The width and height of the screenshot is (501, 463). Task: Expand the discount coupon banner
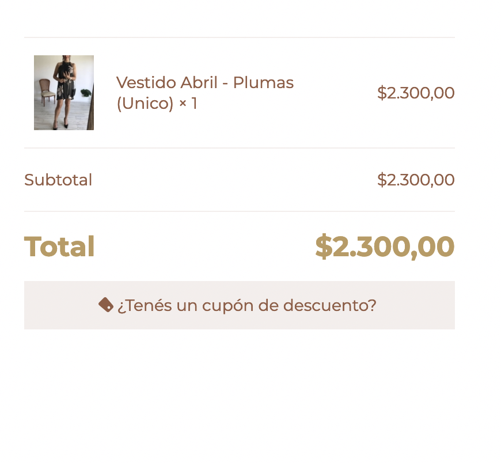point(240,305)
